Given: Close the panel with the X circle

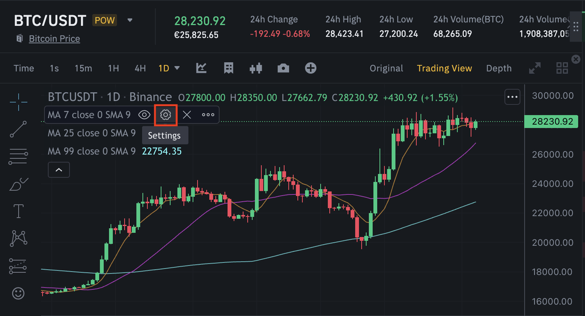Looking at the screenshot, I should click(576, 59).
